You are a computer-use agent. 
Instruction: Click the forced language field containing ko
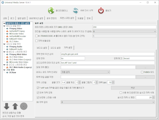(x=73, y=58)
